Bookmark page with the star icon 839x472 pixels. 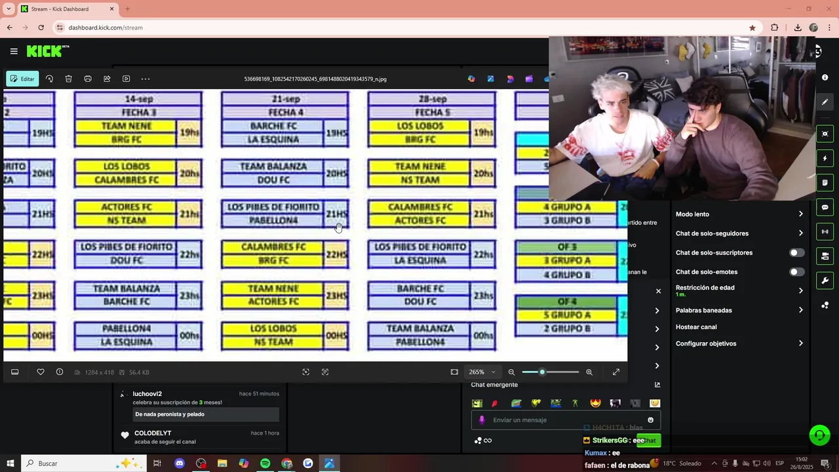[752, 28]
